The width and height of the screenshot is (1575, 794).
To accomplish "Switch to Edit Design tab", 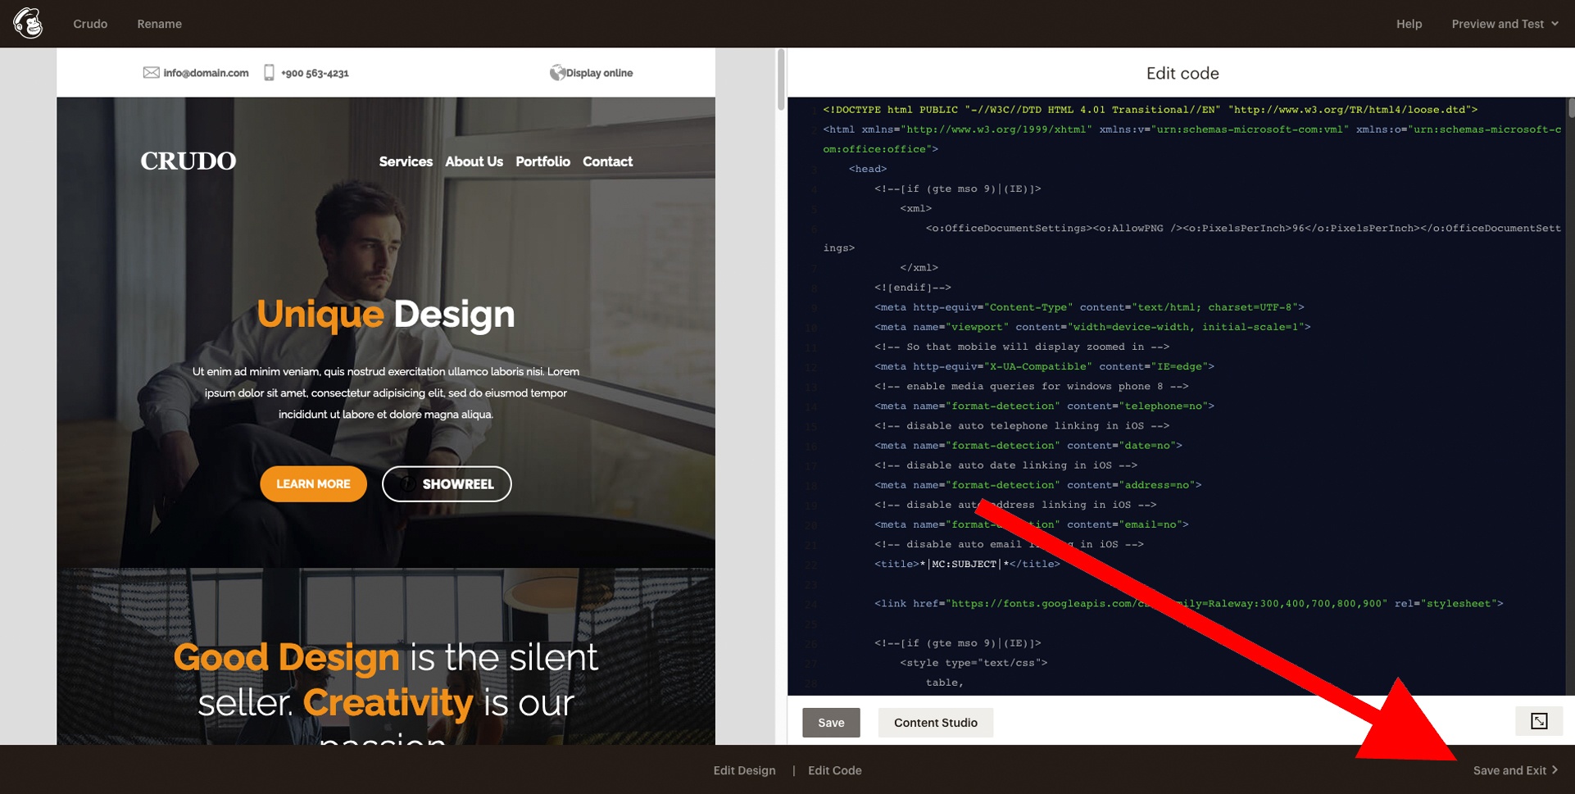I will (744, 770).
